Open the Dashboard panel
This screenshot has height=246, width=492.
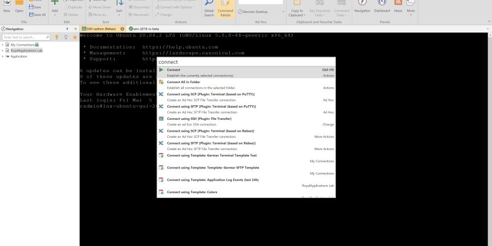pos(382,7)
